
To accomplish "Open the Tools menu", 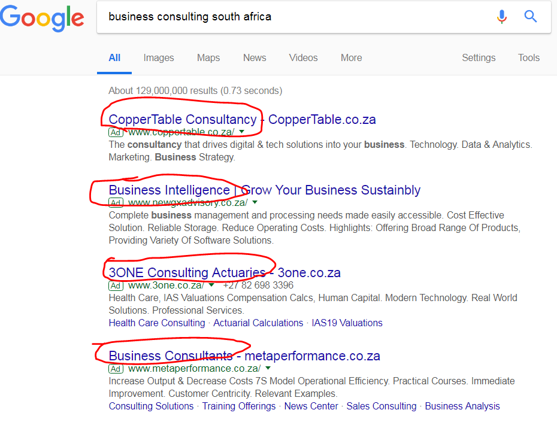I will (529, 57).
